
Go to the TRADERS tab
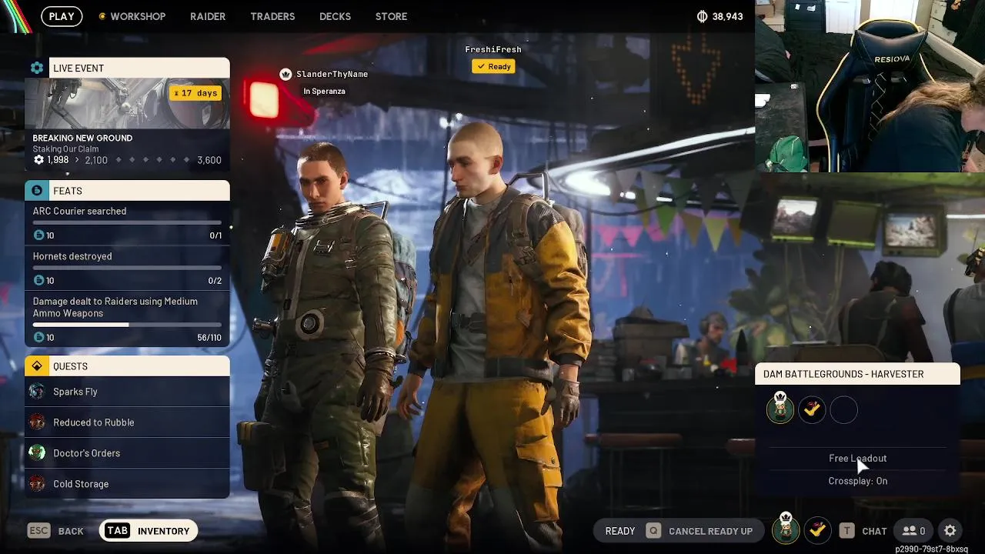[x=272, y=16]
